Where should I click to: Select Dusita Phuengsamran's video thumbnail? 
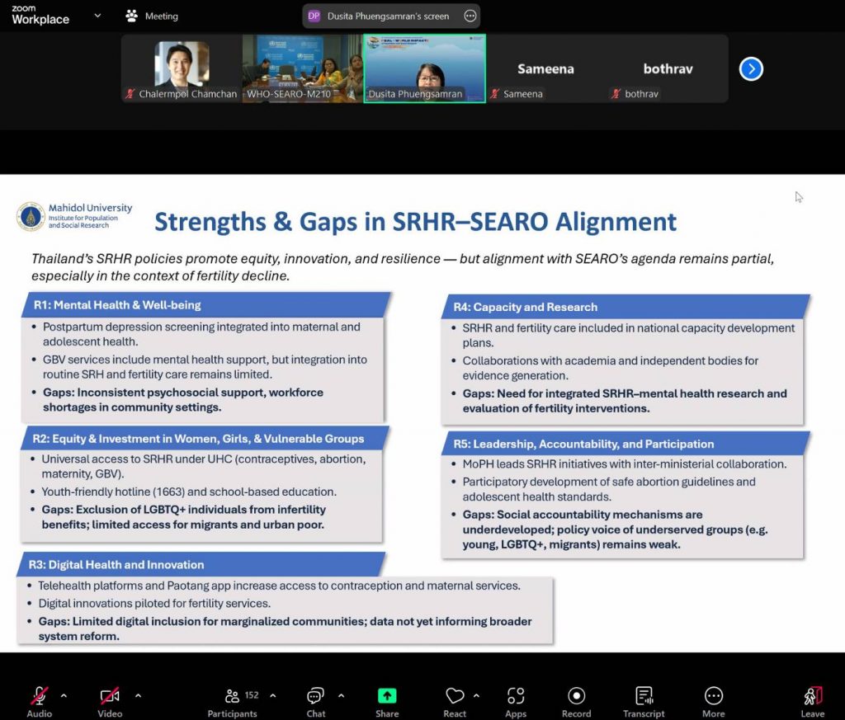[424, 68]
